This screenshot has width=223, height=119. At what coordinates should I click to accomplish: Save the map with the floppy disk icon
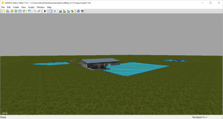tap(20, 11)
